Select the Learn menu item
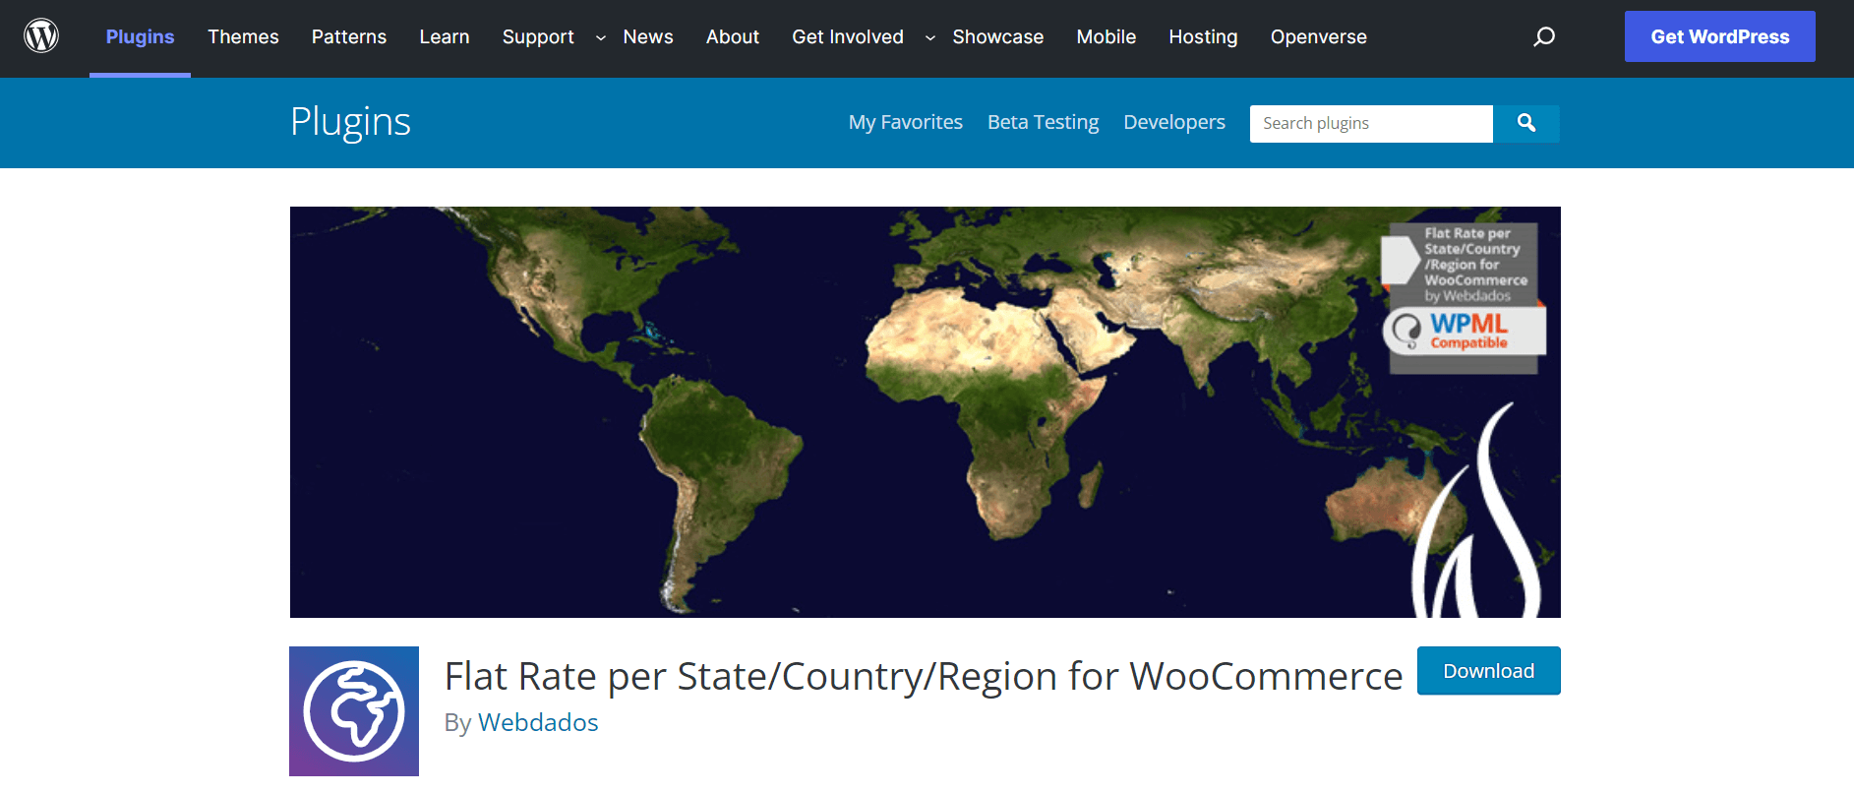This screenshot has height=793, width=1854. tap(445, 36)
